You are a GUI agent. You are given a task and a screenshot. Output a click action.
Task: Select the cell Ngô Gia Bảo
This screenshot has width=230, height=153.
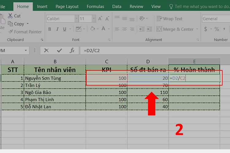(55, 92)
